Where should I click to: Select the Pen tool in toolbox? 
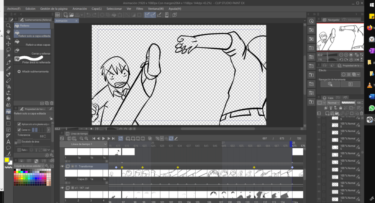tap(8, 62)
